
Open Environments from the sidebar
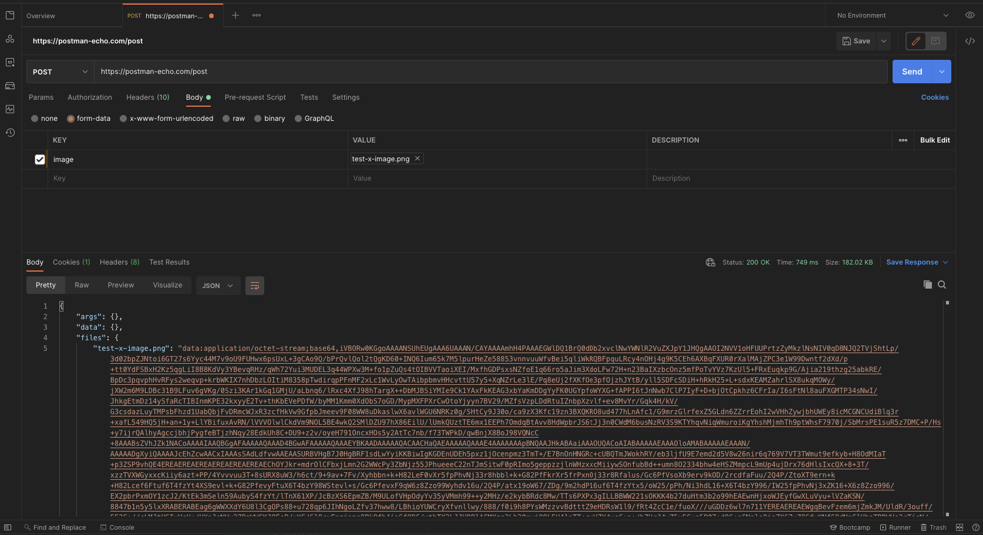pyautogui.click(x=10, y=62)
